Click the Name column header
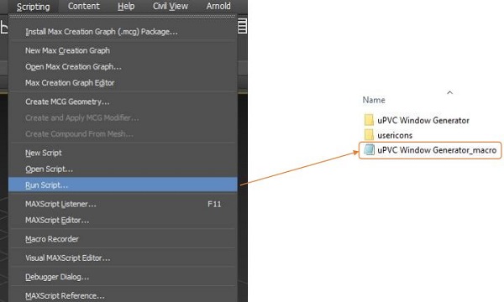The width and height of the screenshot is (504, 302). point(374,100)
